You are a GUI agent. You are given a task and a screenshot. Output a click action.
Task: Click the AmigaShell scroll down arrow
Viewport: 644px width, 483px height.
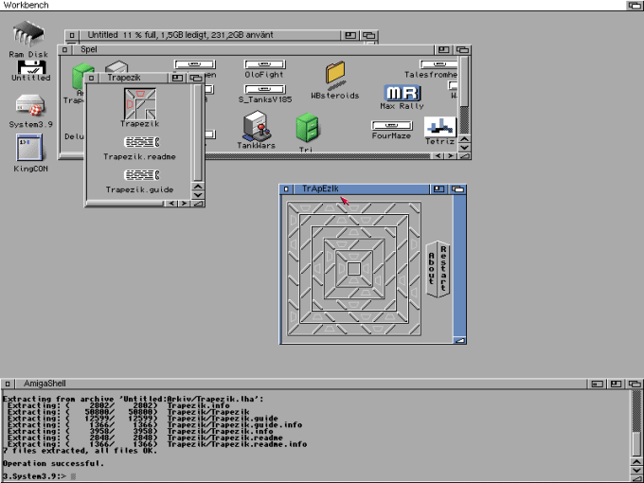pyautogui.click(x=636, y=471)
